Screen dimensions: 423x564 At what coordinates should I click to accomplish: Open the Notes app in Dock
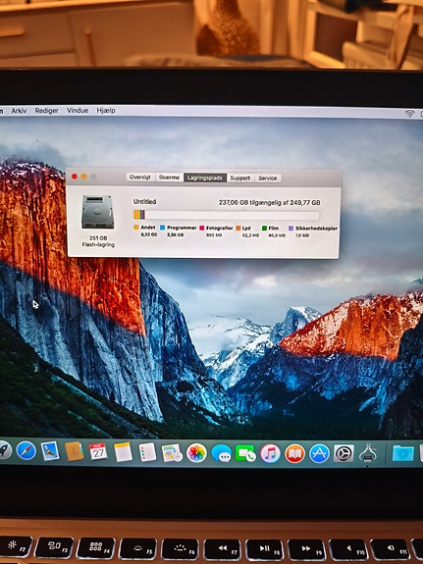pos(123,452)
